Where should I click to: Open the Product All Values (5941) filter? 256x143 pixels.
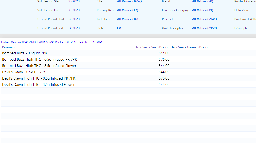click(209, 19)
